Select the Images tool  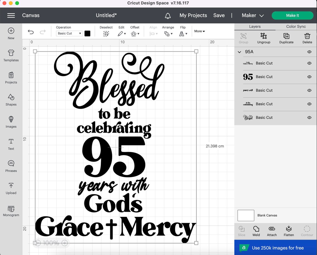(x=11, y=122)
